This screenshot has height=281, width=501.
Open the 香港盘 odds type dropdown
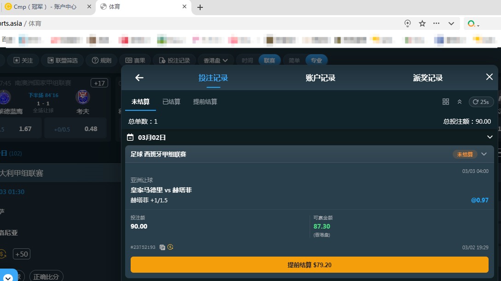coord(215,60)
